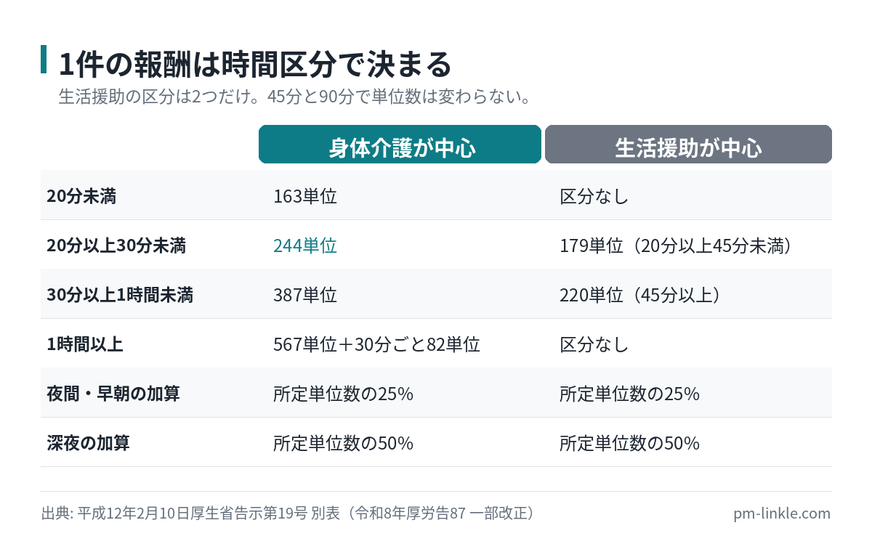Click the 220単位（45分以上）cell
This screenshot has width=872, height=536.
tap(643, 295)
